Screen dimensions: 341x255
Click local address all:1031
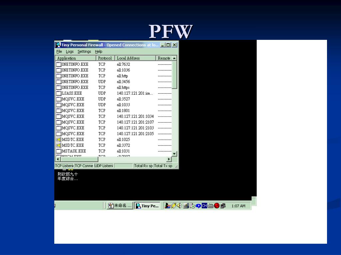[x=123, y=151]
